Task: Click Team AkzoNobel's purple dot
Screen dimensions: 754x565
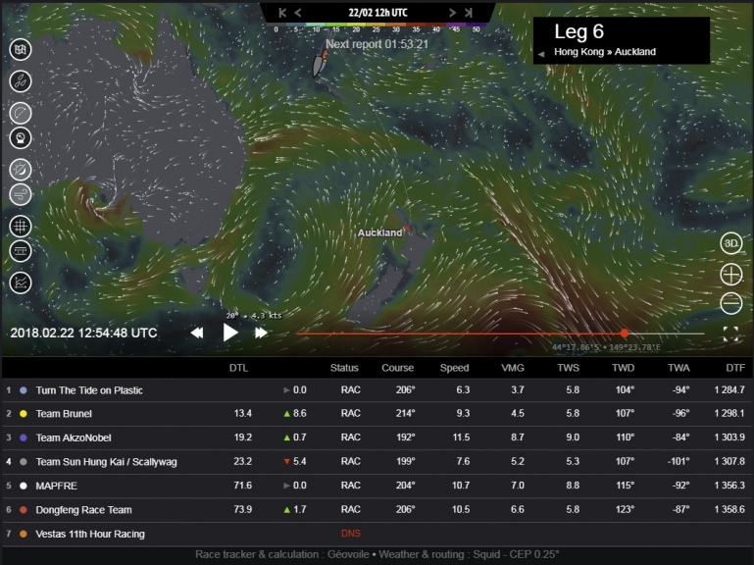Action: (24, 437)
